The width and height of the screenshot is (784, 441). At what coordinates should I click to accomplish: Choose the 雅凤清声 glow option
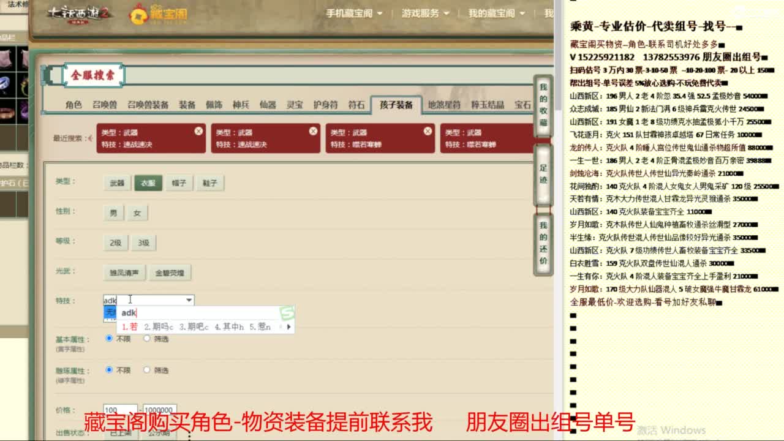point(124,273)
